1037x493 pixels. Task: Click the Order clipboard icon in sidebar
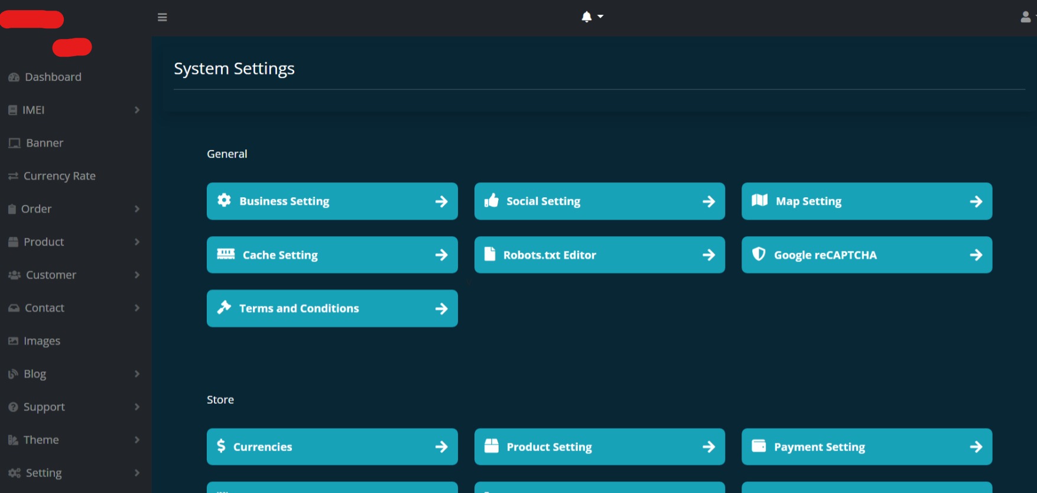[x=12, y=209]
